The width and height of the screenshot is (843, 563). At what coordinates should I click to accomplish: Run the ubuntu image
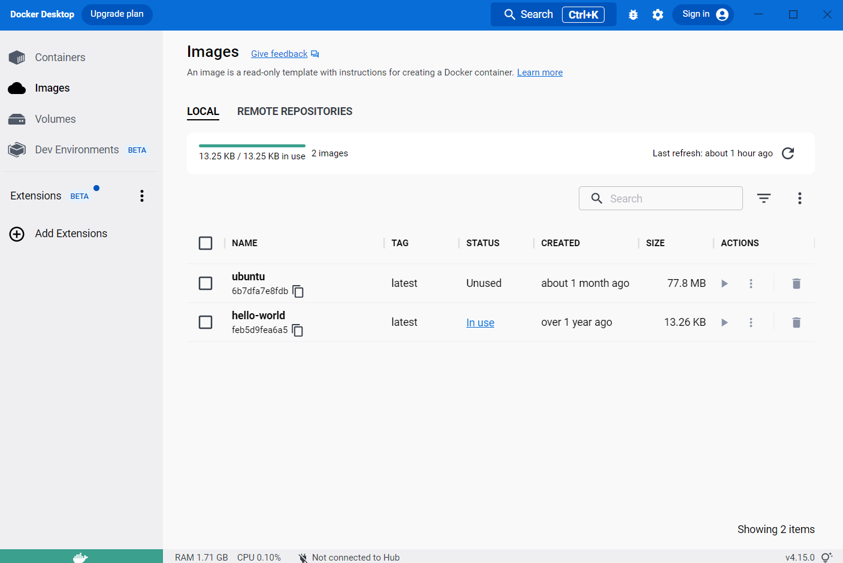[x=724, y=283]
